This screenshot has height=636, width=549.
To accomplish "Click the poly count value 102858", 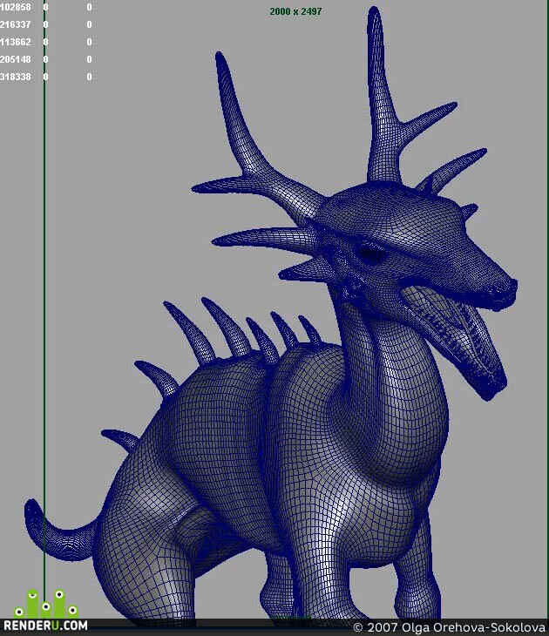I will [x=16, y=7].
